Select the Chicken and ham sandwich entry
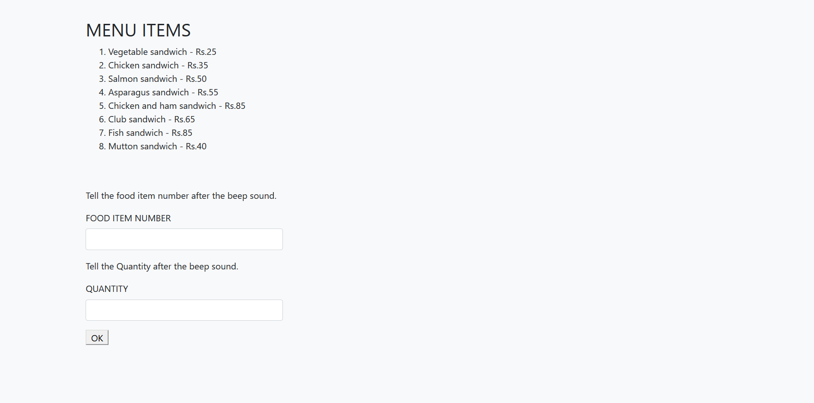The height and width of the screenshot is (403, 814). click(162, 106)
